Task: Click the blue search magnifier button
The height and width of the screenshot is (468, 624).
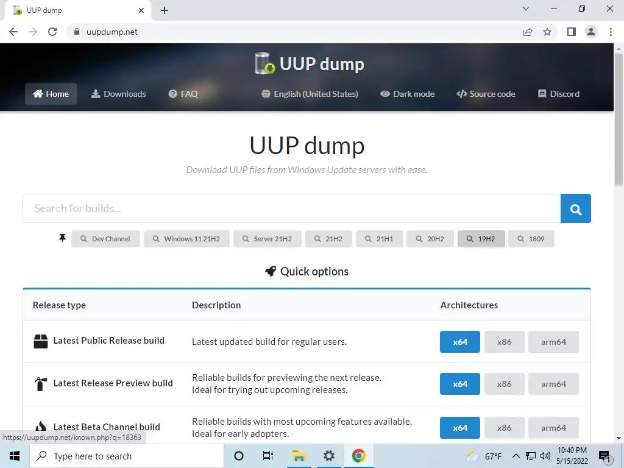Action: [x=576, y=208]
